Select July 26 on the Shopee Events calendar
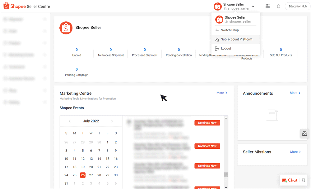 pyautogui.click(x=83, y=175)
